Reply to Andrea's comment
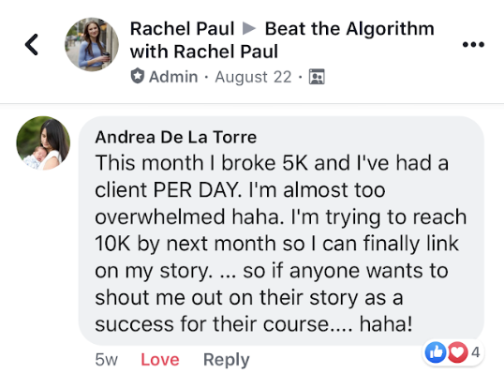 click(x=227, y=360)
